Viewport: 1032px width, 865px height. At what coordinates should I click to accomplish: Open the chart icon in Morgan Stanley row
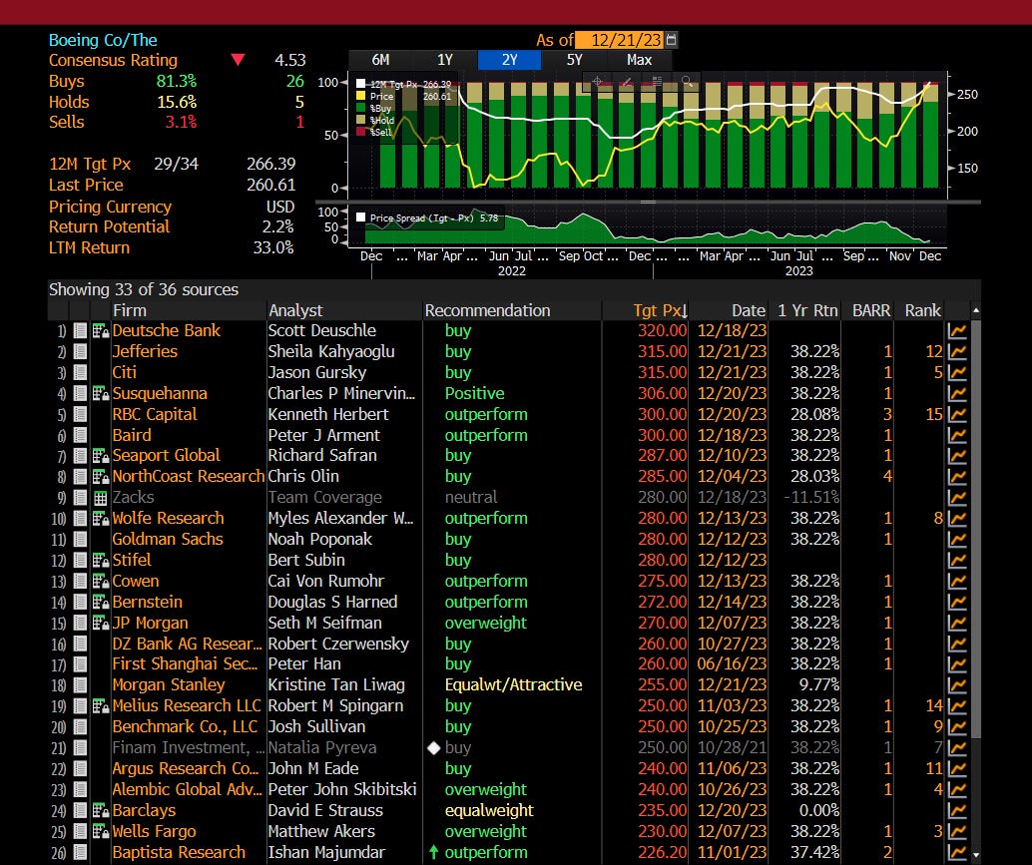957,684
